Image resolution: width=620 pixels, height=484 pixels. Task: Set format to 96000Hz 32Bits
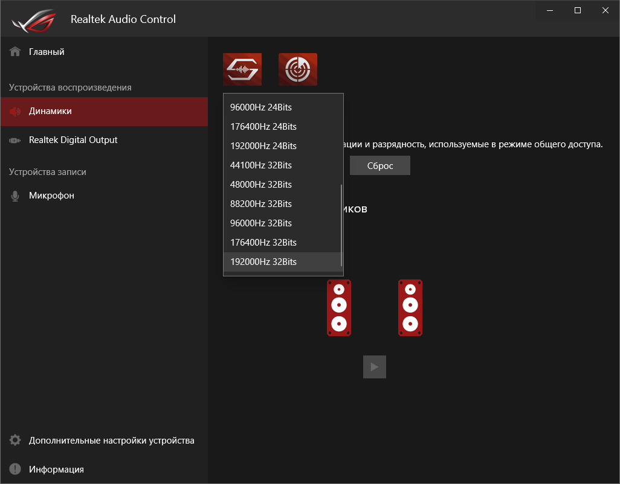pyautogui.click(x=282, y=223)
